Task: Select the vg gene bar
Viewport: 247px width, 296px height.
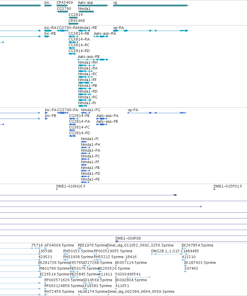Action: (x=151, y=5)
